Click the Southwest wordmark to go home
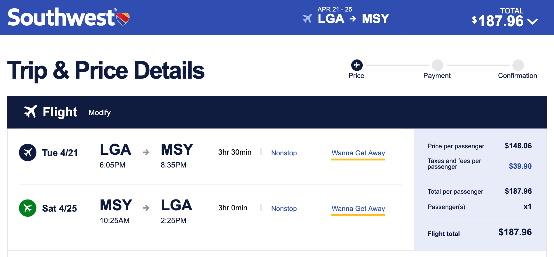Image resolution: width=554 pixels, height=257 pixels. pos(61,18)
